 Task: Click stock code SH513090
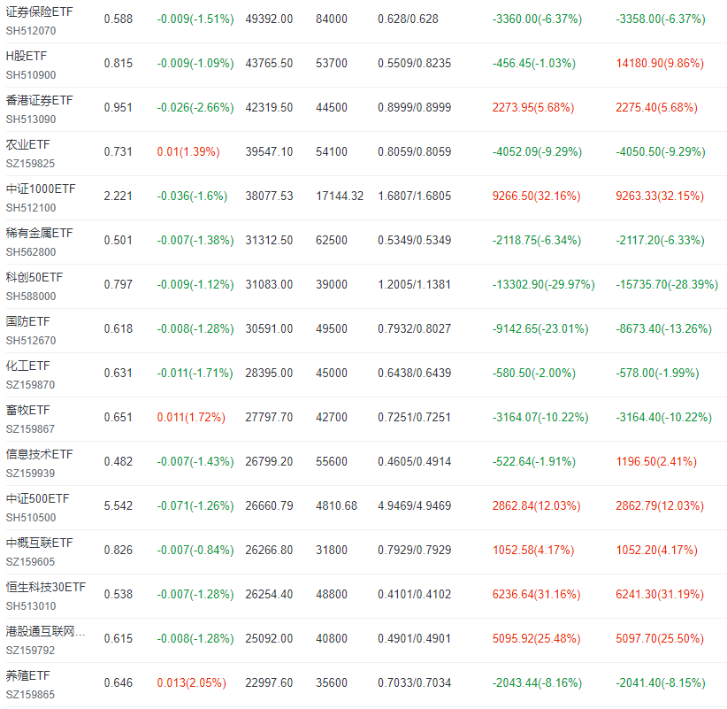click(x=31, y=119)
